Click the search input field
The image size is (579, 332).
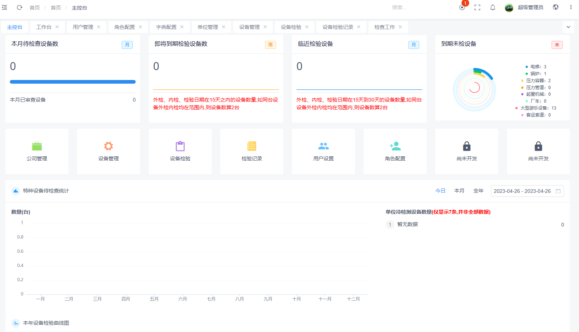pyautogui.click(x=420, y=7)
